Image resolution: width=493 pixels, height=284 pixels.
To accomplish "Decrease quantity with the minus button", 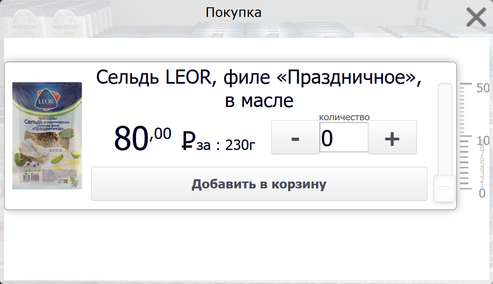I will 295,138.
